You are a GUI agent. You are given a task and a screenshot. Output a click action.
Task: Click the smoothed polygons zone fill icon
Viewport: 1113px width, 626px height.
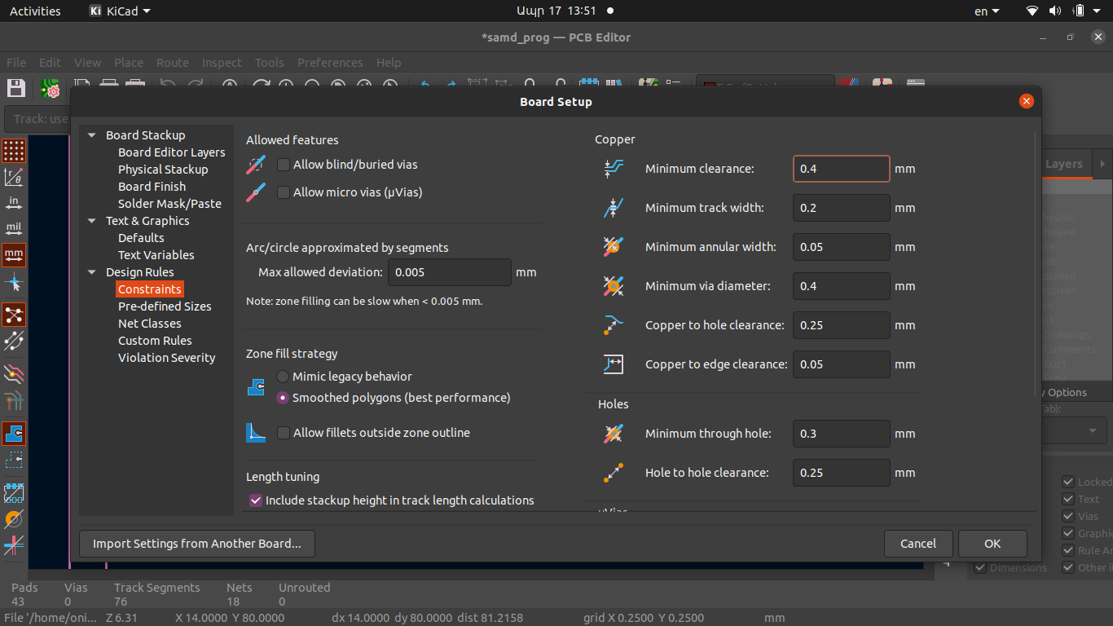pyautogui.click(x=257, y=387)
